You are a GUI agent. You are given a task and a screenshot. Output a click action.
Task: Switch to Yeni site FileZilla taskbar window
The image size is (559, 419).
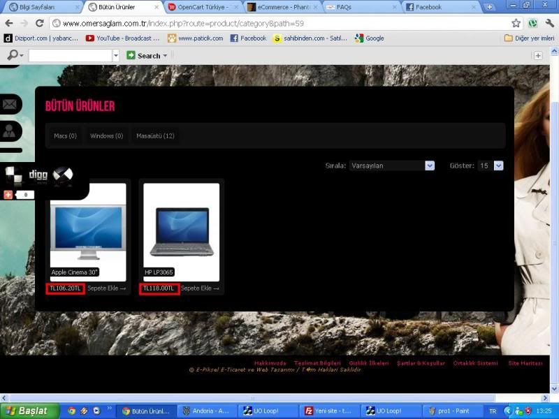click(x=329, y=411)
